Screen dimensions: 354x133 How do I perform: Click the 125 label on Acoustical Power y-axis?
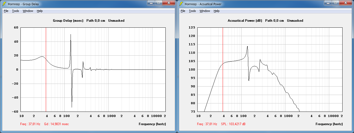pyautogui.click(x=192, y=28)
